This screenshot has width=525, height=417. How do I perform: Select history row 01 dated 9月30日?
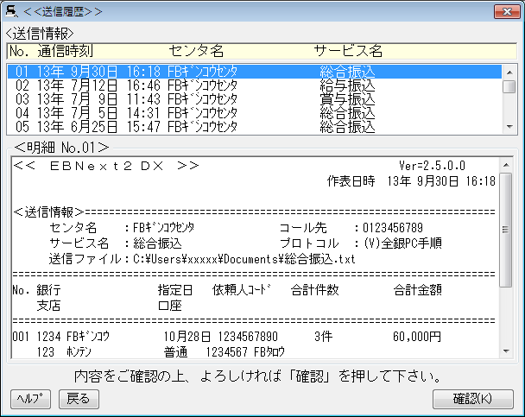tap(255, 72)
